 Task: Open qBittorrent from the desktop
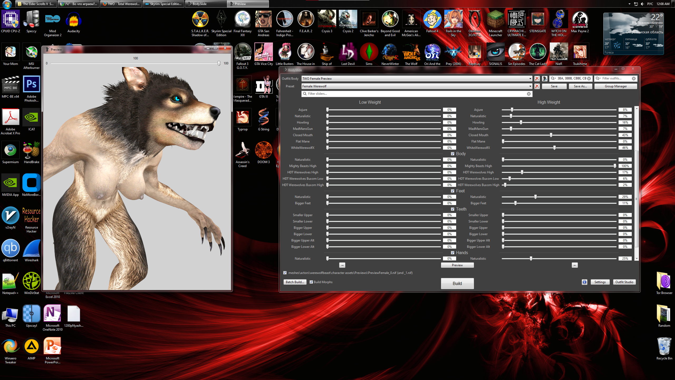click(11, 250)
